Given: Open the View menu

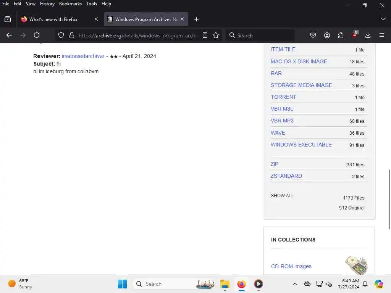Looking at the screenshot, I should (x=31, y=4).
